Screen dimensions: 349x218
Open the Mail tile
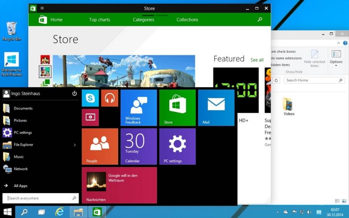(x=216, y=108)
